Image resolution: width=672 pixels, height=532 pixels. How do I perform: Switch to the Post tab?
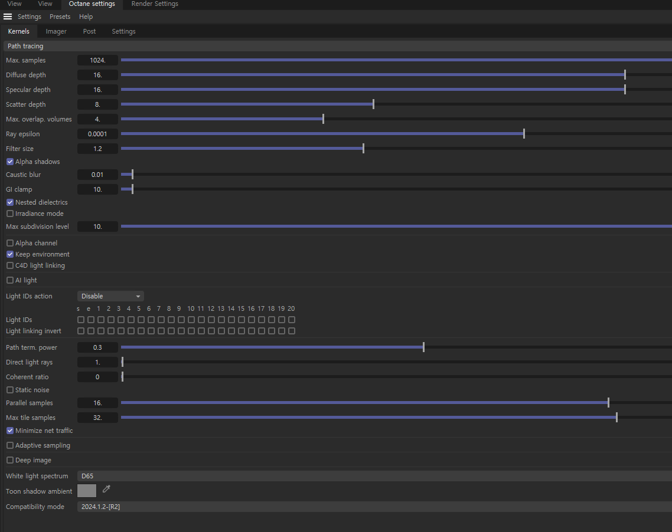coord(90,31)
